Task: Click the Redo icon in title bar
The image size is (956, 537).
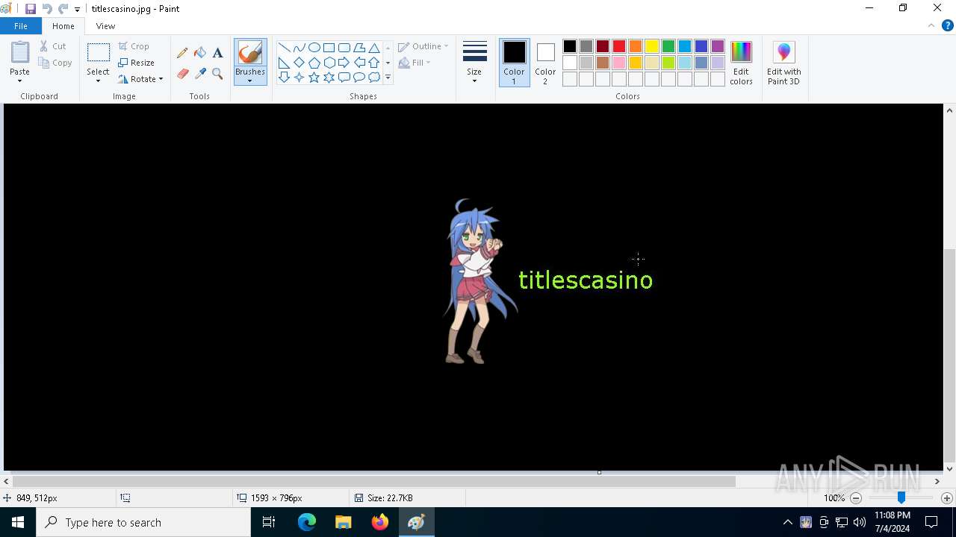Action: [63, 9]
